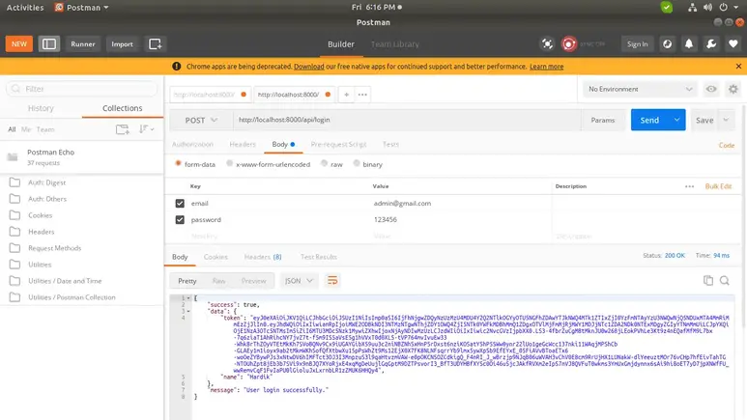747x420 pixels.
Task: Toggle the sidebar layout icon
Action: pyautogui.click(x=48, y=43)
